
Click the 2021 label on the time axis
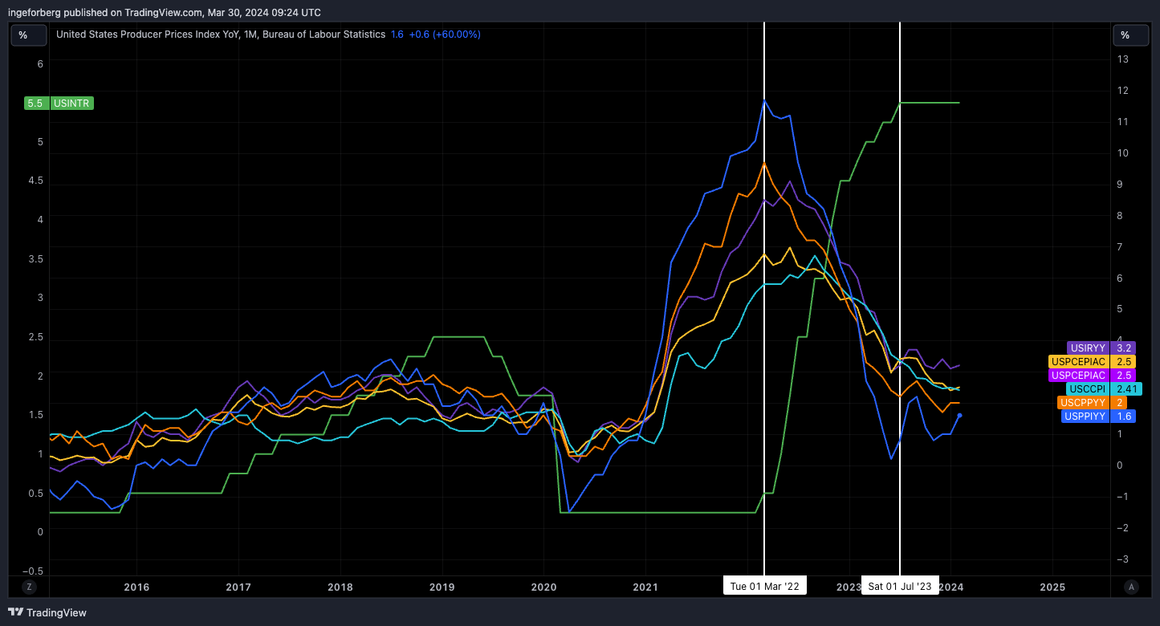point(645,587)
